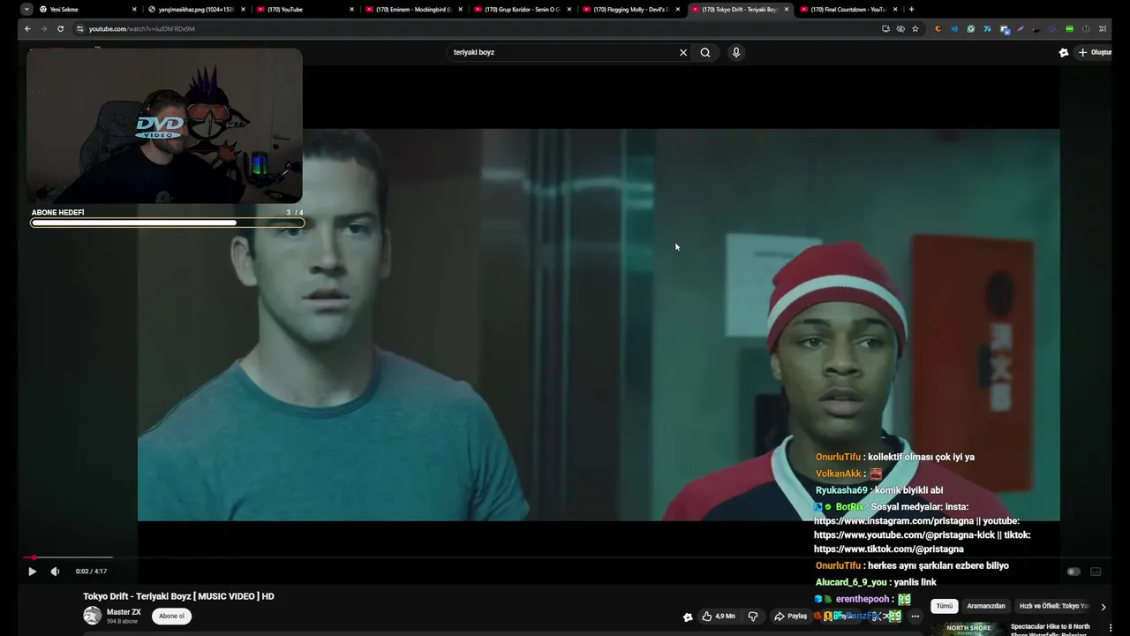Like the video (4,9 Mn)
1130x636 pixels.
[x=719, y=616]
